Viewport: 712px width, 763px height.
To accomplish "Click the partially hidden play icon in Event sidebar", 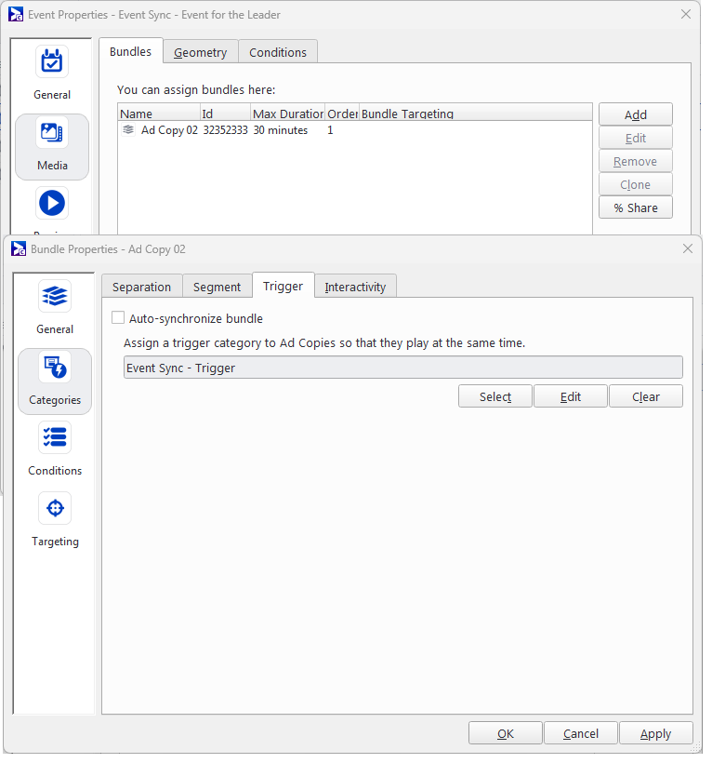I will coord(52,204).
